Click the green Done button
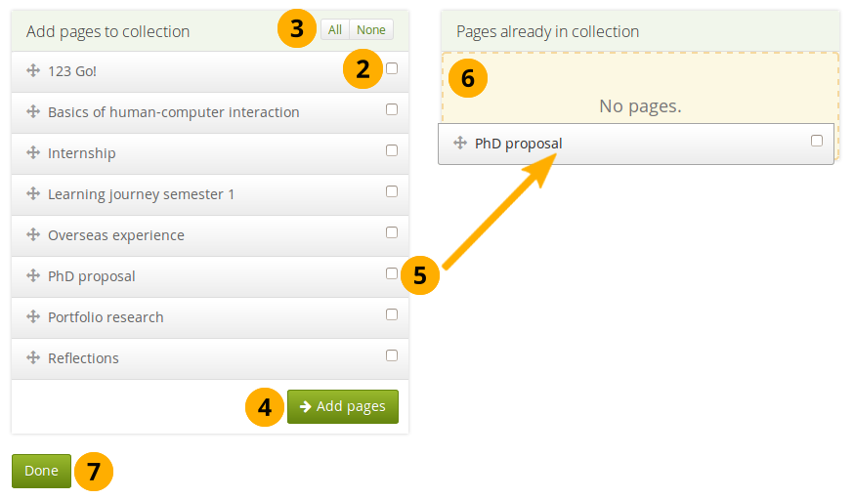Screen dimensions: 854x499 click(x=41, y=471)
